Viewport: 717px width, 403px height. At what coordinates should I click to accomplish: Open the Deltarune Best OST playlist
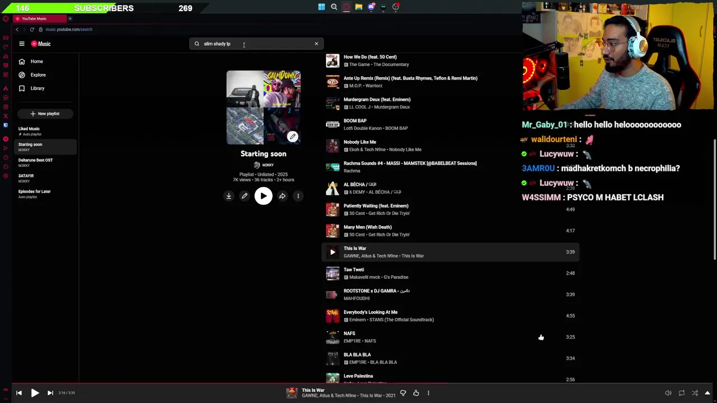pos(45,162)
